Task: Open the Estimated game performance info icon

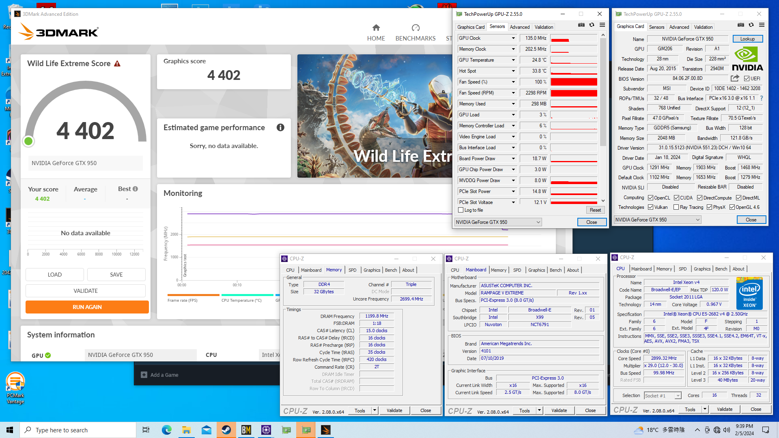Action: coord(280,127)
